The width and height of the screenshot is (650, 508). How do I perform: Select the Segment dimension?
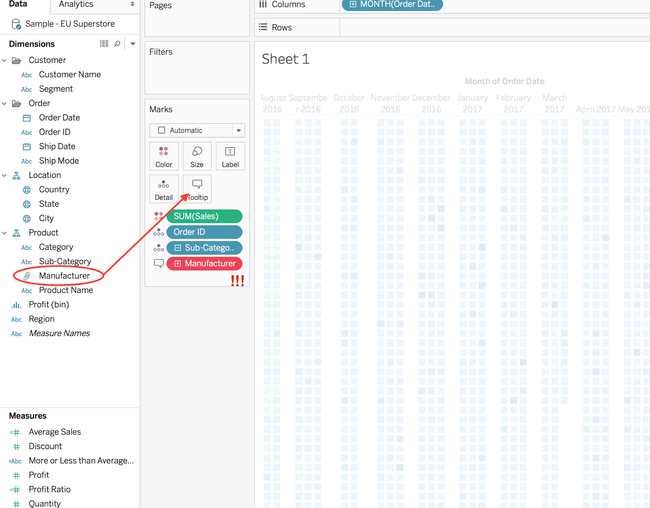pos(56,89)
